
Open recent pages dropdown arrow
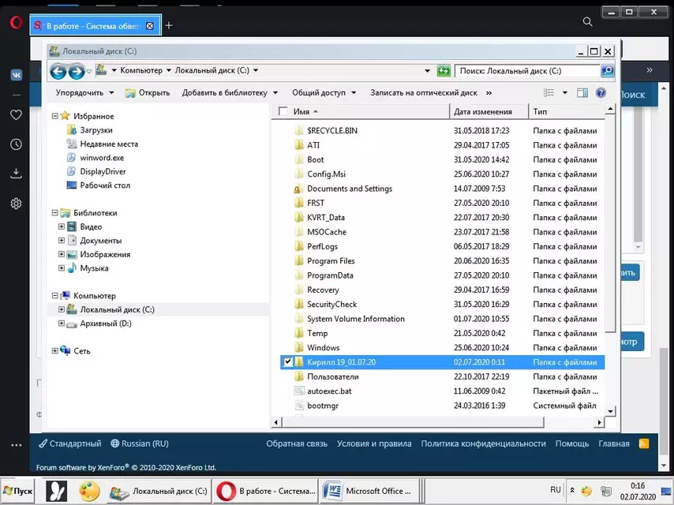89,71
